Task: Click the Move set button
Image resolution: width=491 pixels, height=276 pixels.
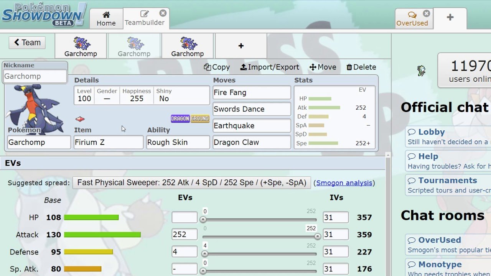Action: point(323,67)
